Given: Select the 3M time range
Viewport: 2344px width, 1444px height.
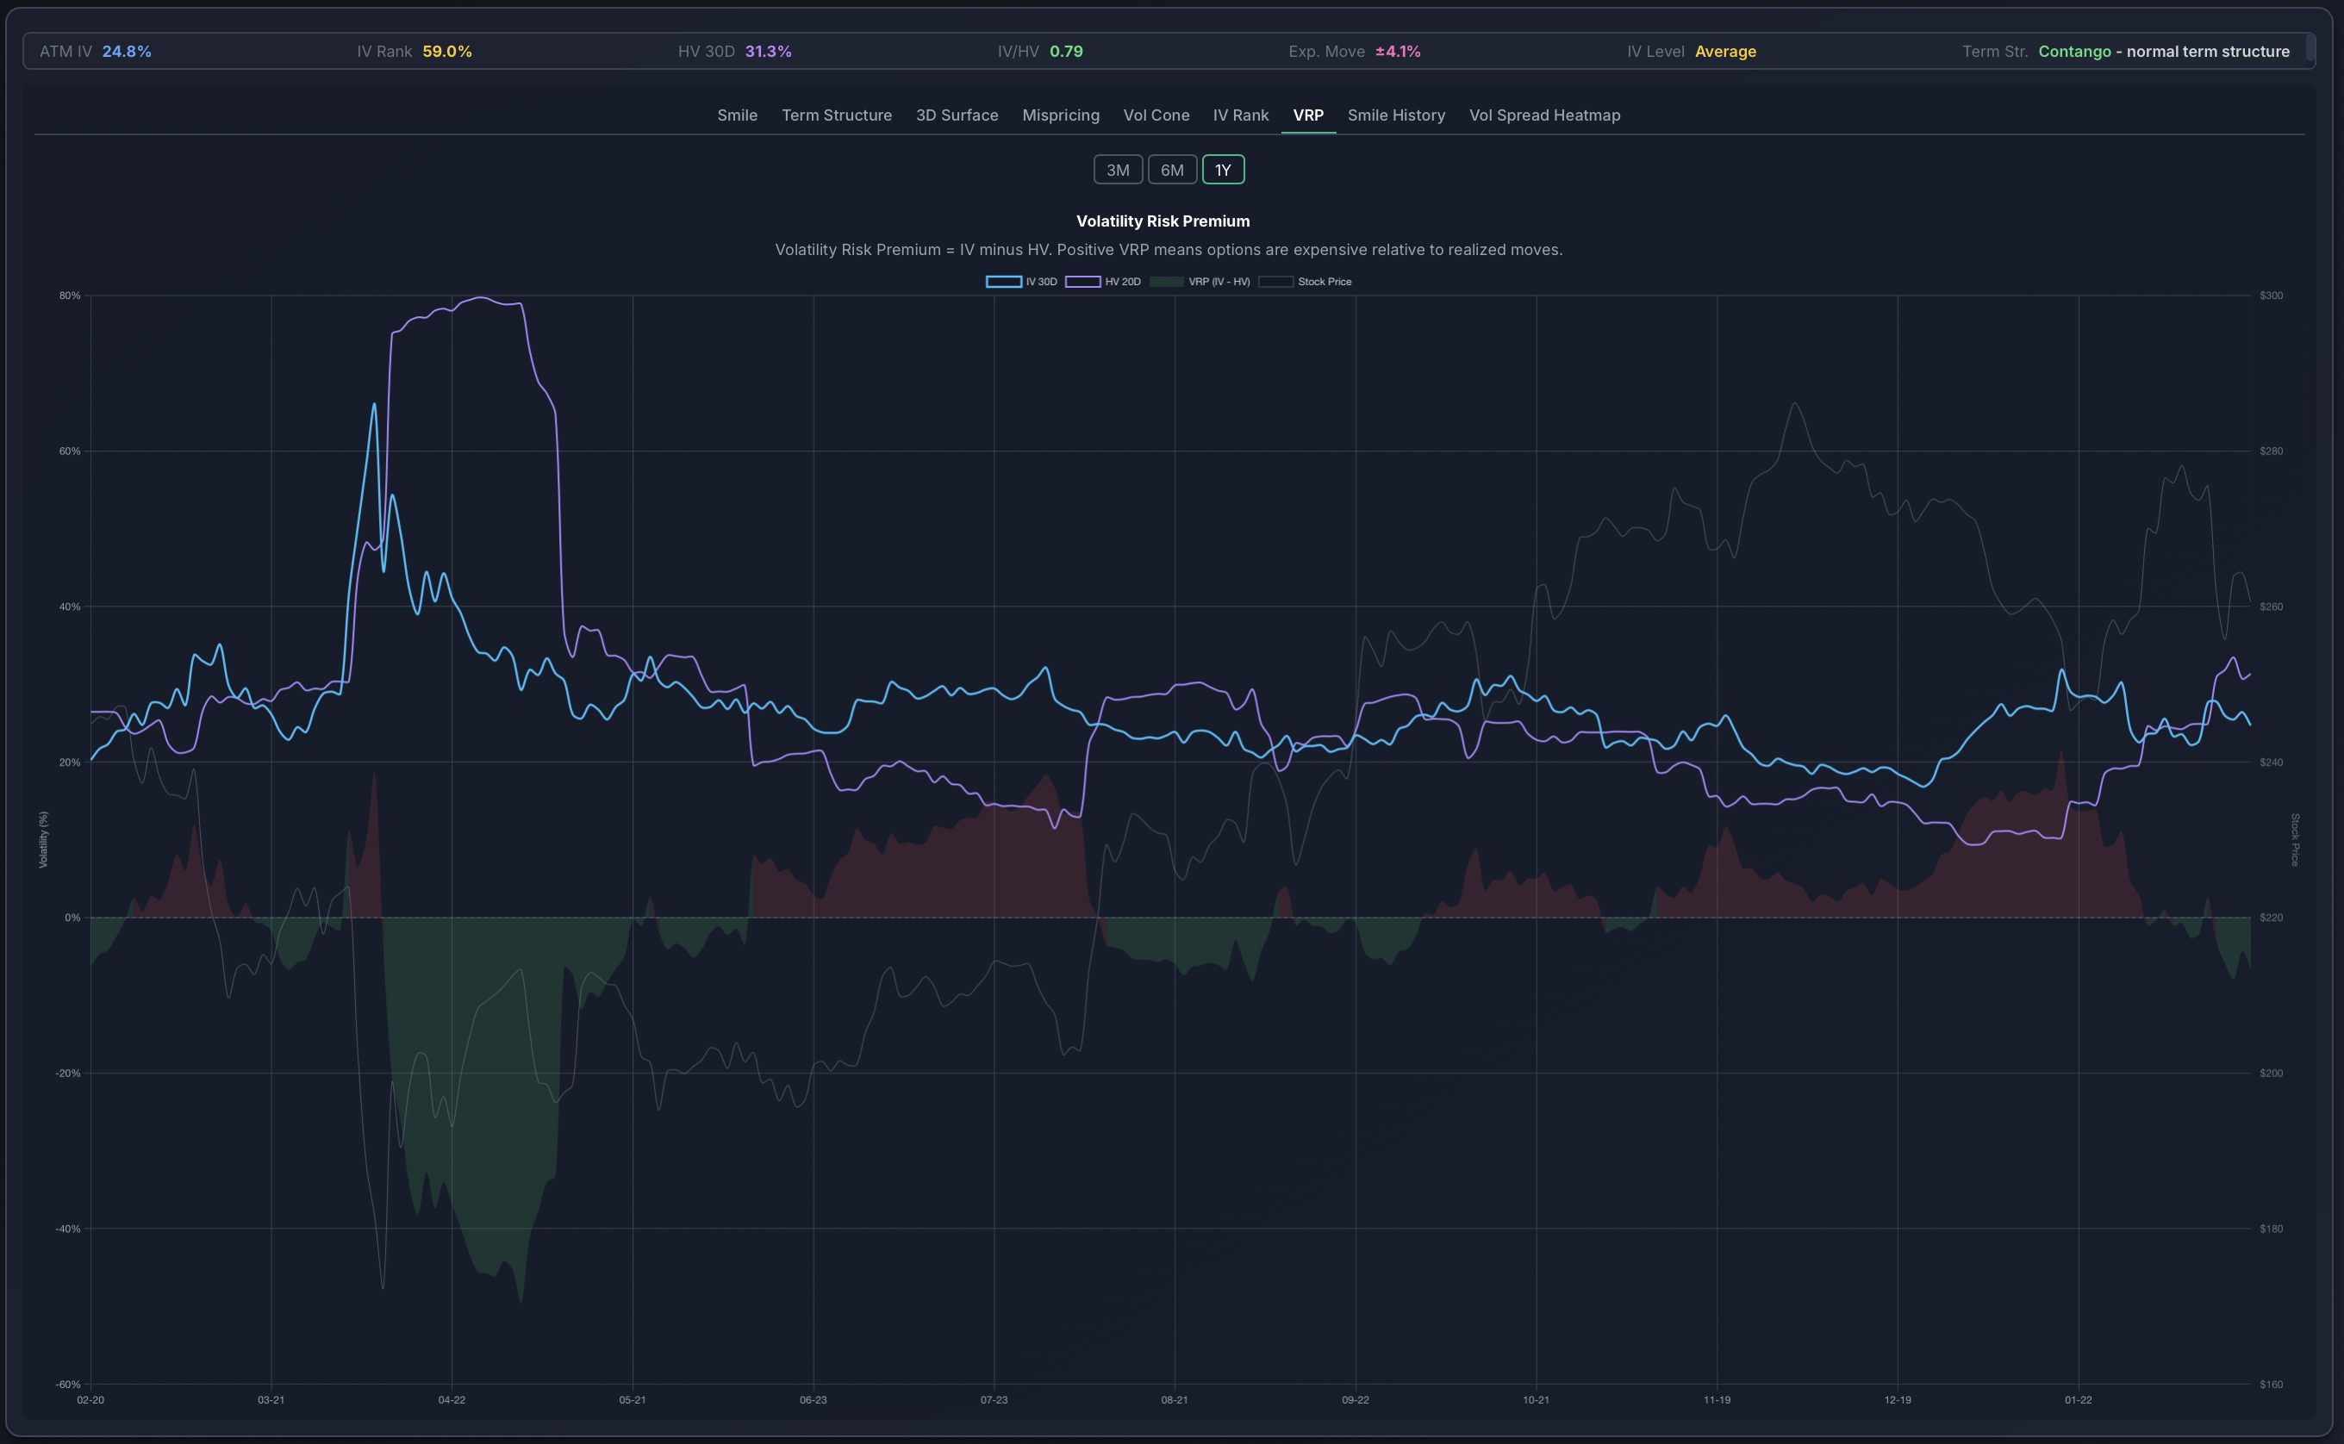Looking at the screenshot, I should [x=1118, y=169].
